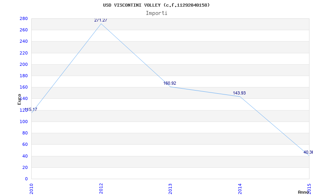Click the Euro y-axis title
The width and height of the screenshot is (313, 196).
[x=19, y=99]
